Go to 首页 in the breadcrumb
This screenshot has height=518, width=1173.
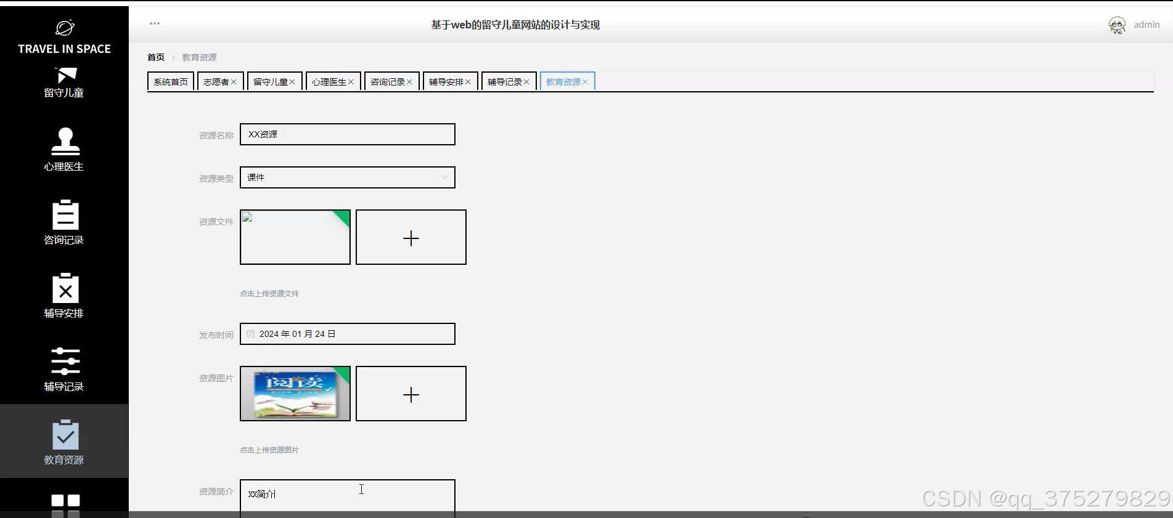coord(156,57)
